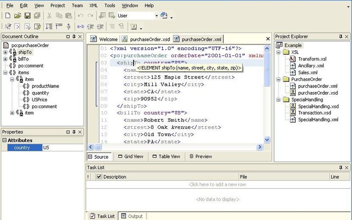Click the increase indent icon
The height and width of the screenshot is (220, 352).
(x=100, y=27)
